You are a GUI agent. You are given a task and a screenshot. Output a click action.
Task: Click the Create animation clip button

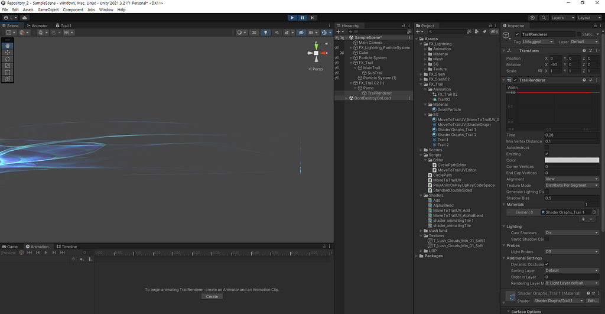click(212, 297)
